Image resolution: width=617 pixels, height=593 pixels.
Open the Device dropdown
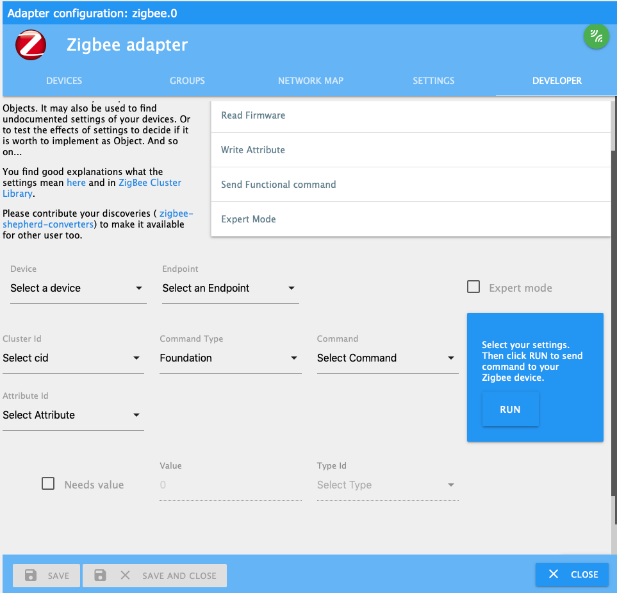click(78, 288)
